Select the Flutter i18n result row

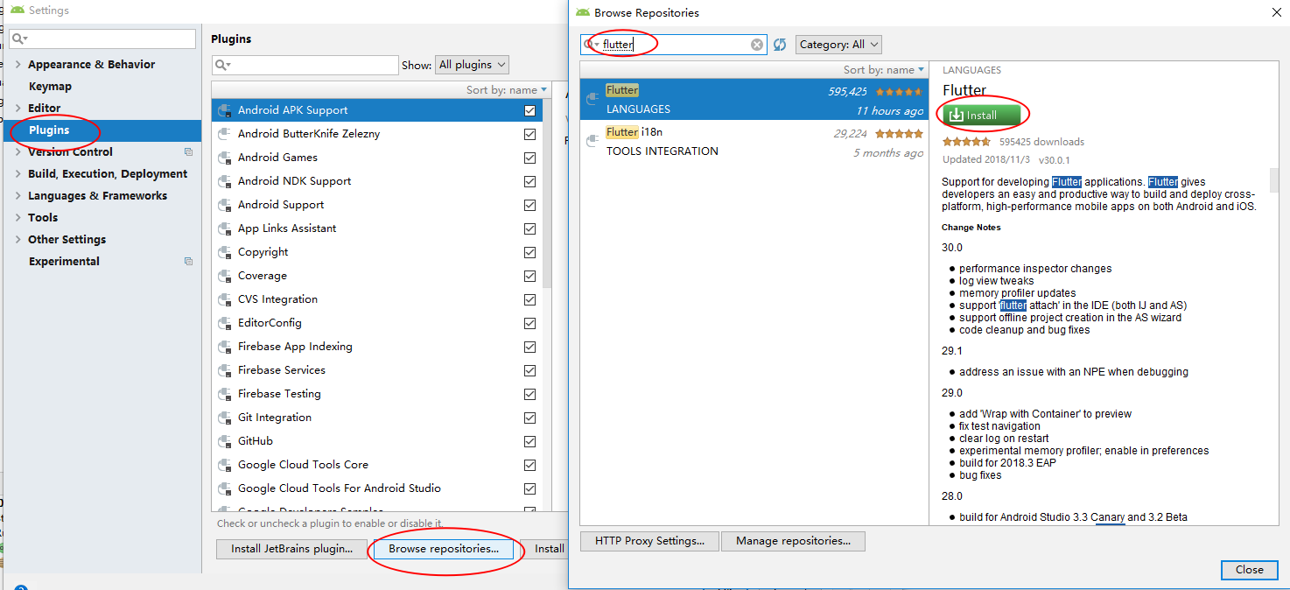coord(754,141)
